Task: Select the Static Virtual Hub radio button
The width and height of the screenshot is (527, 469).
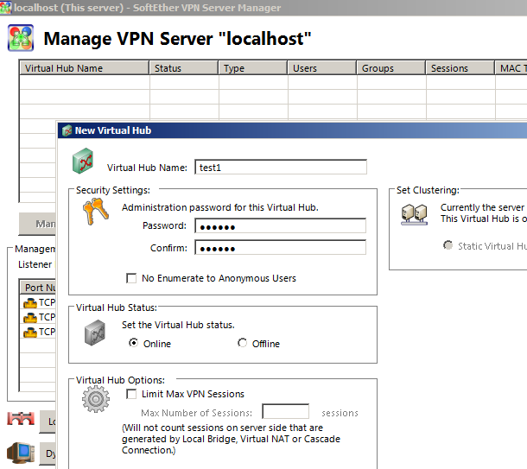Action: [x=448, y=245]
